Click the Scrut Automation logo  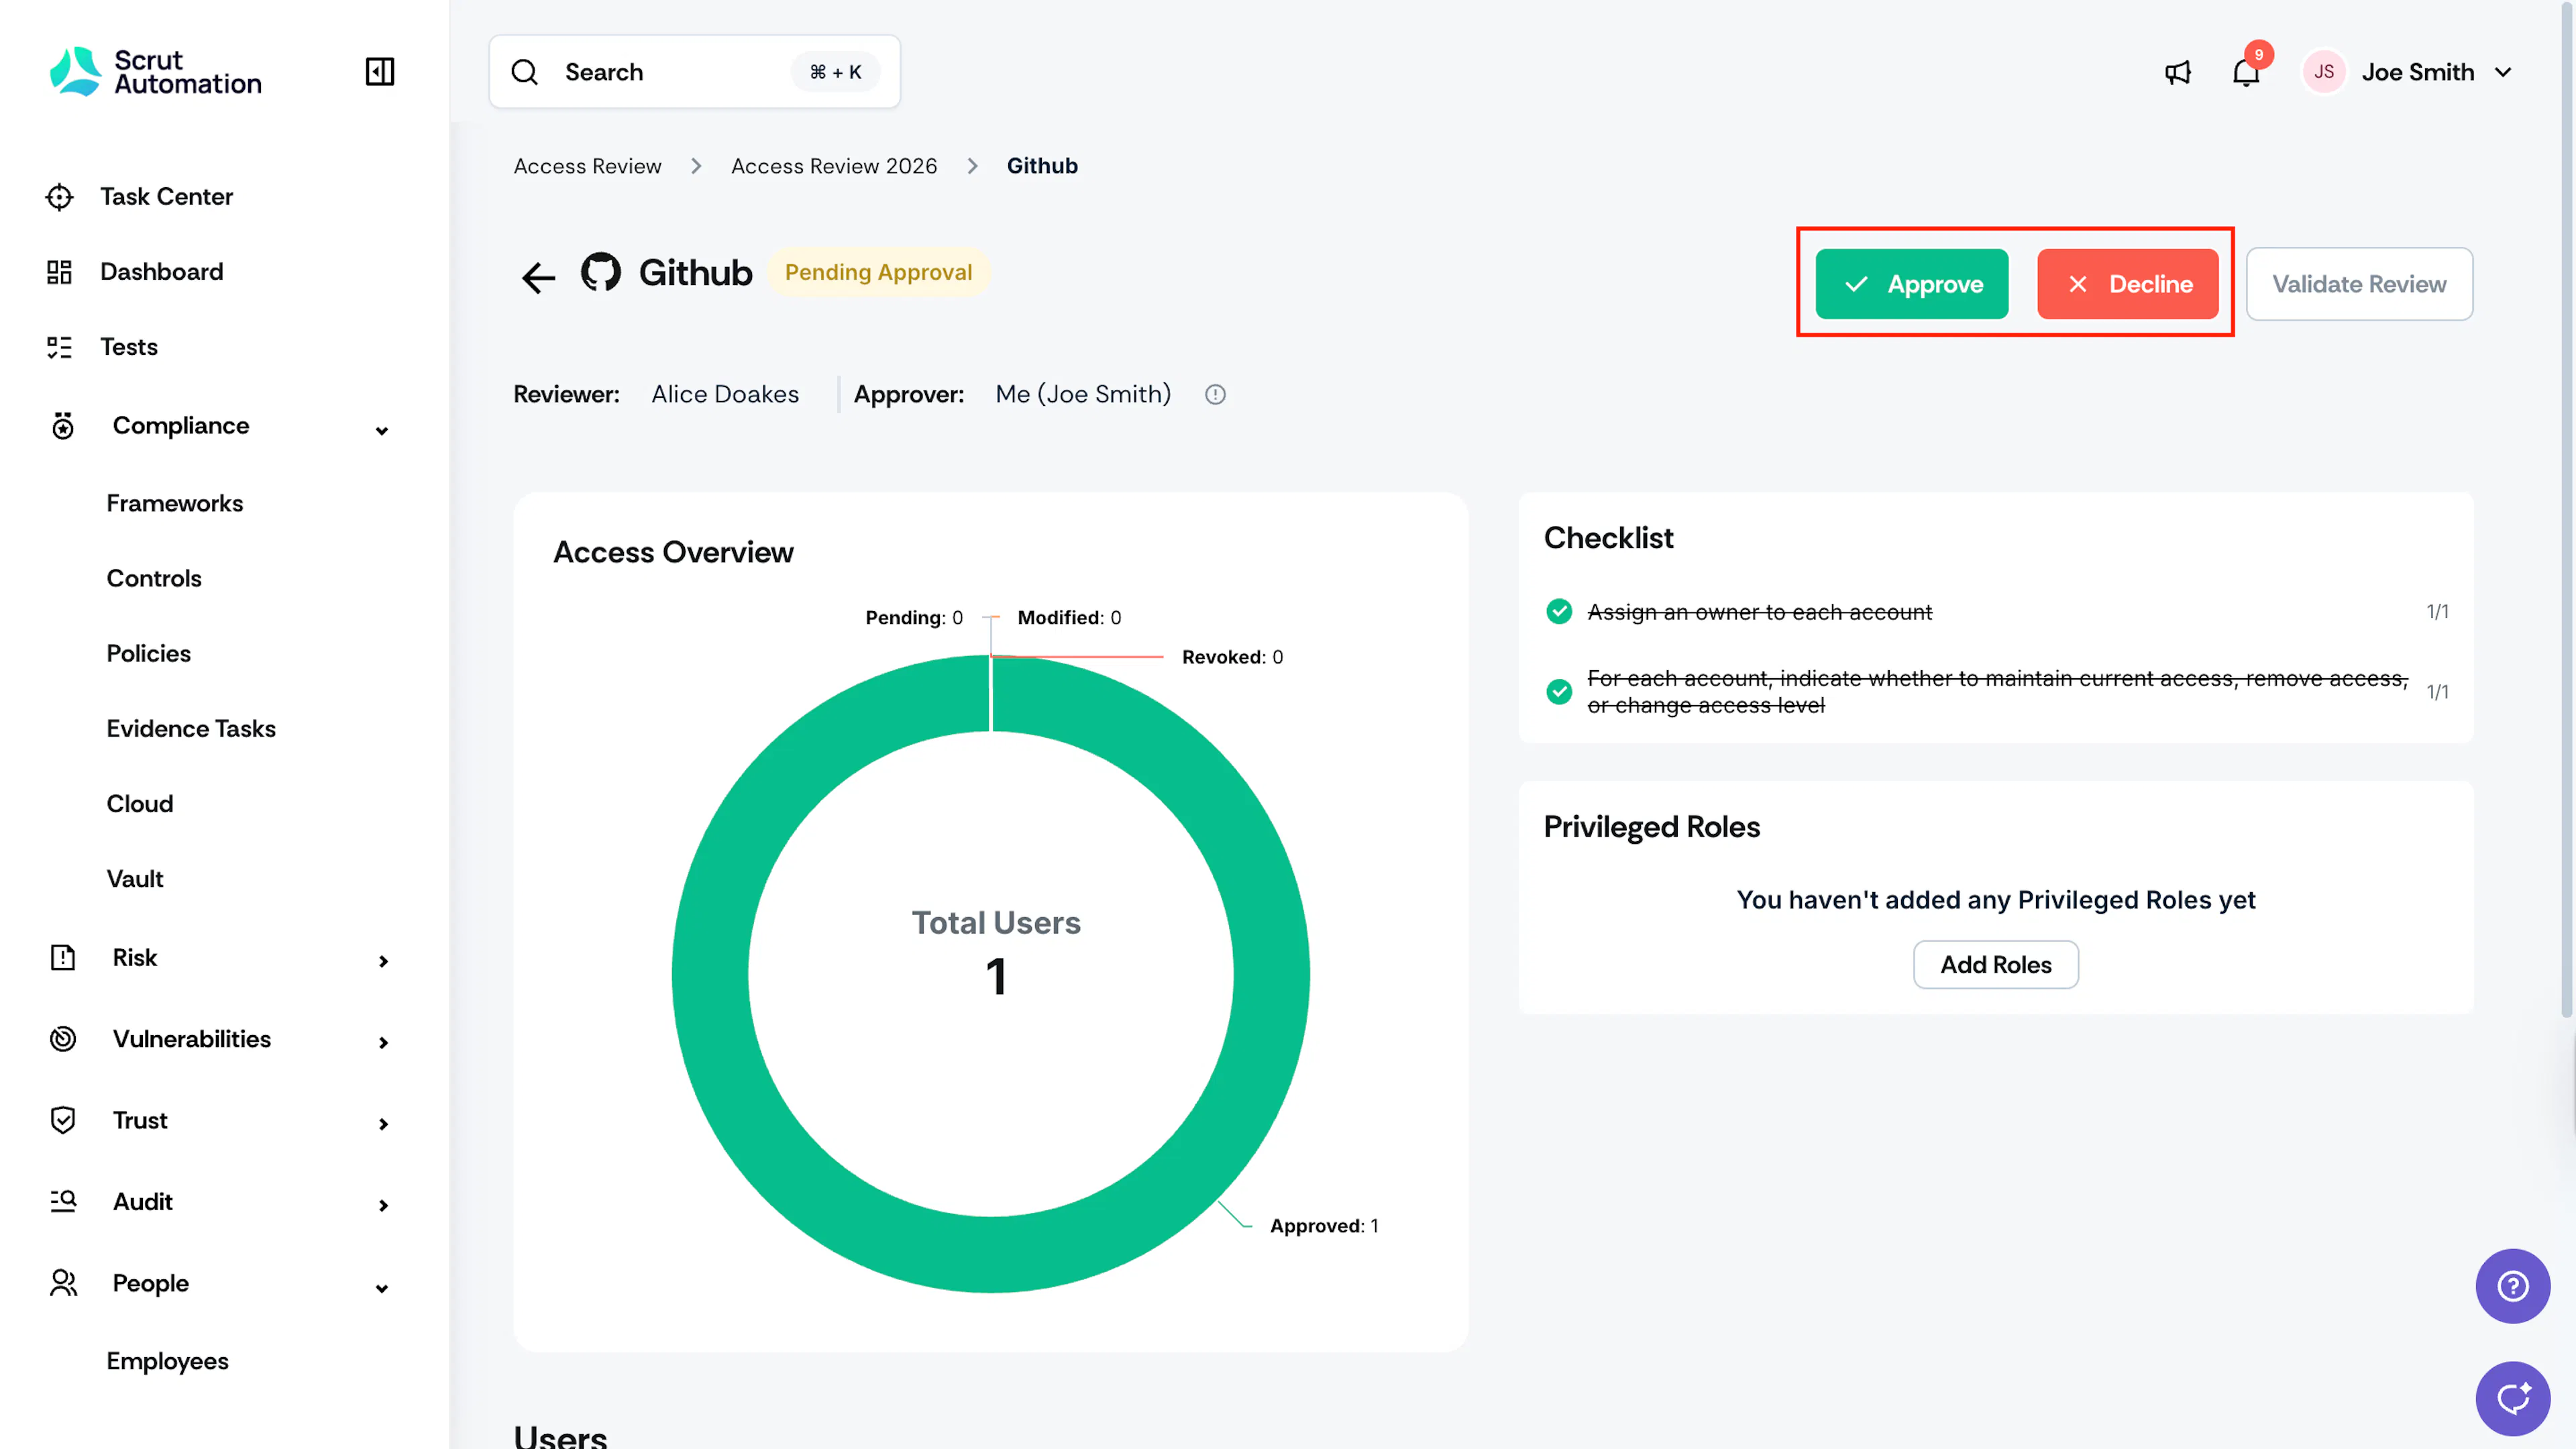[x=156, y=72]
